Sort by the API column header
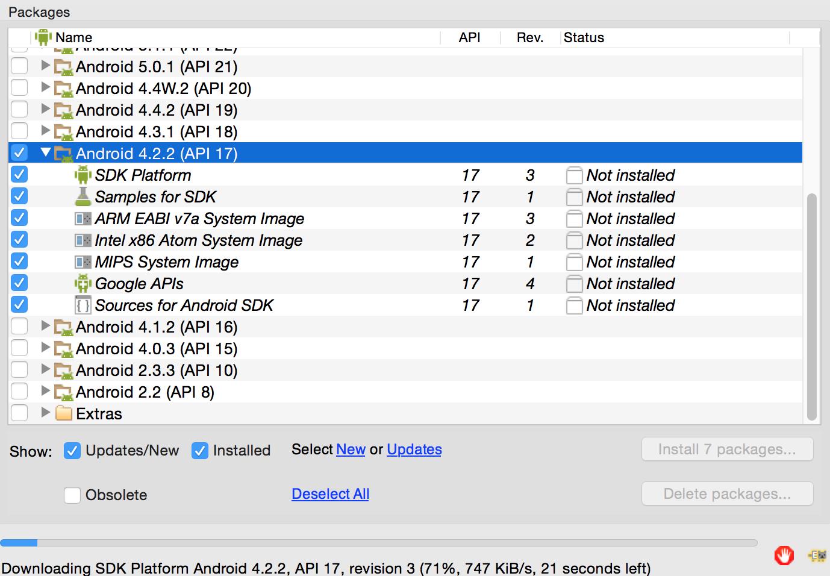The height and width of the screenshot is (576, 830). point(470,37)
